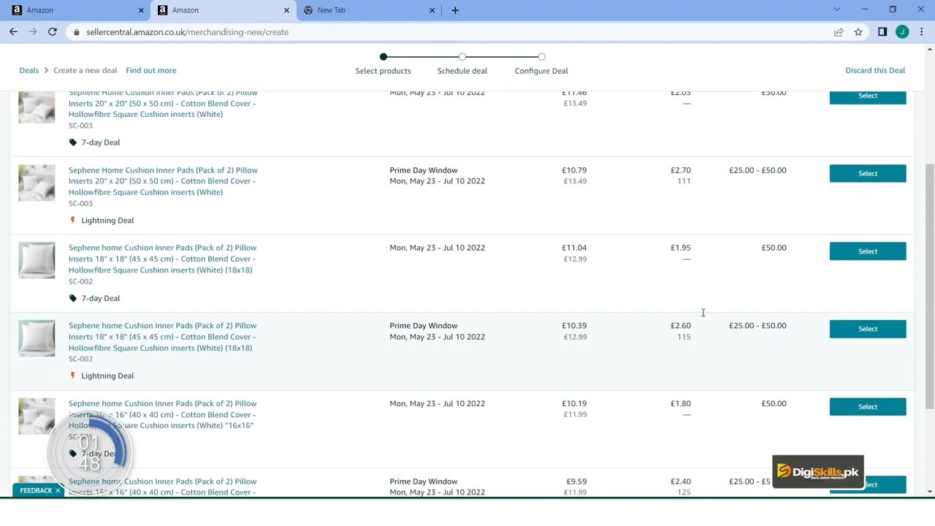
Task: Open the Chrome profile avatar J
Action: (902, 32)
